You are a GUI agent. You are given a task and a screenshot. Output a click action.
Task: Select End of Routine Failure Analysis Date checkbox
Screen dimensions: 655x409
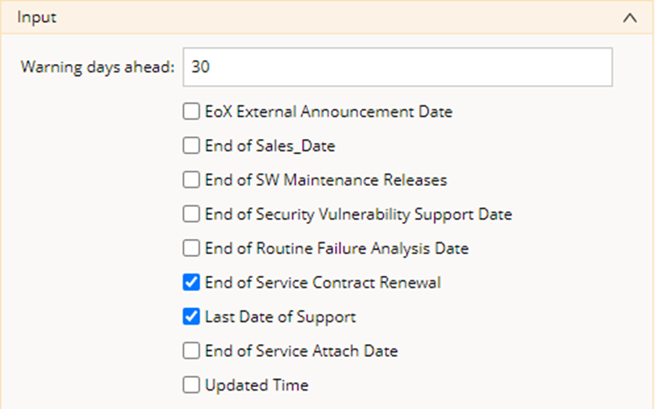[191, 248]
